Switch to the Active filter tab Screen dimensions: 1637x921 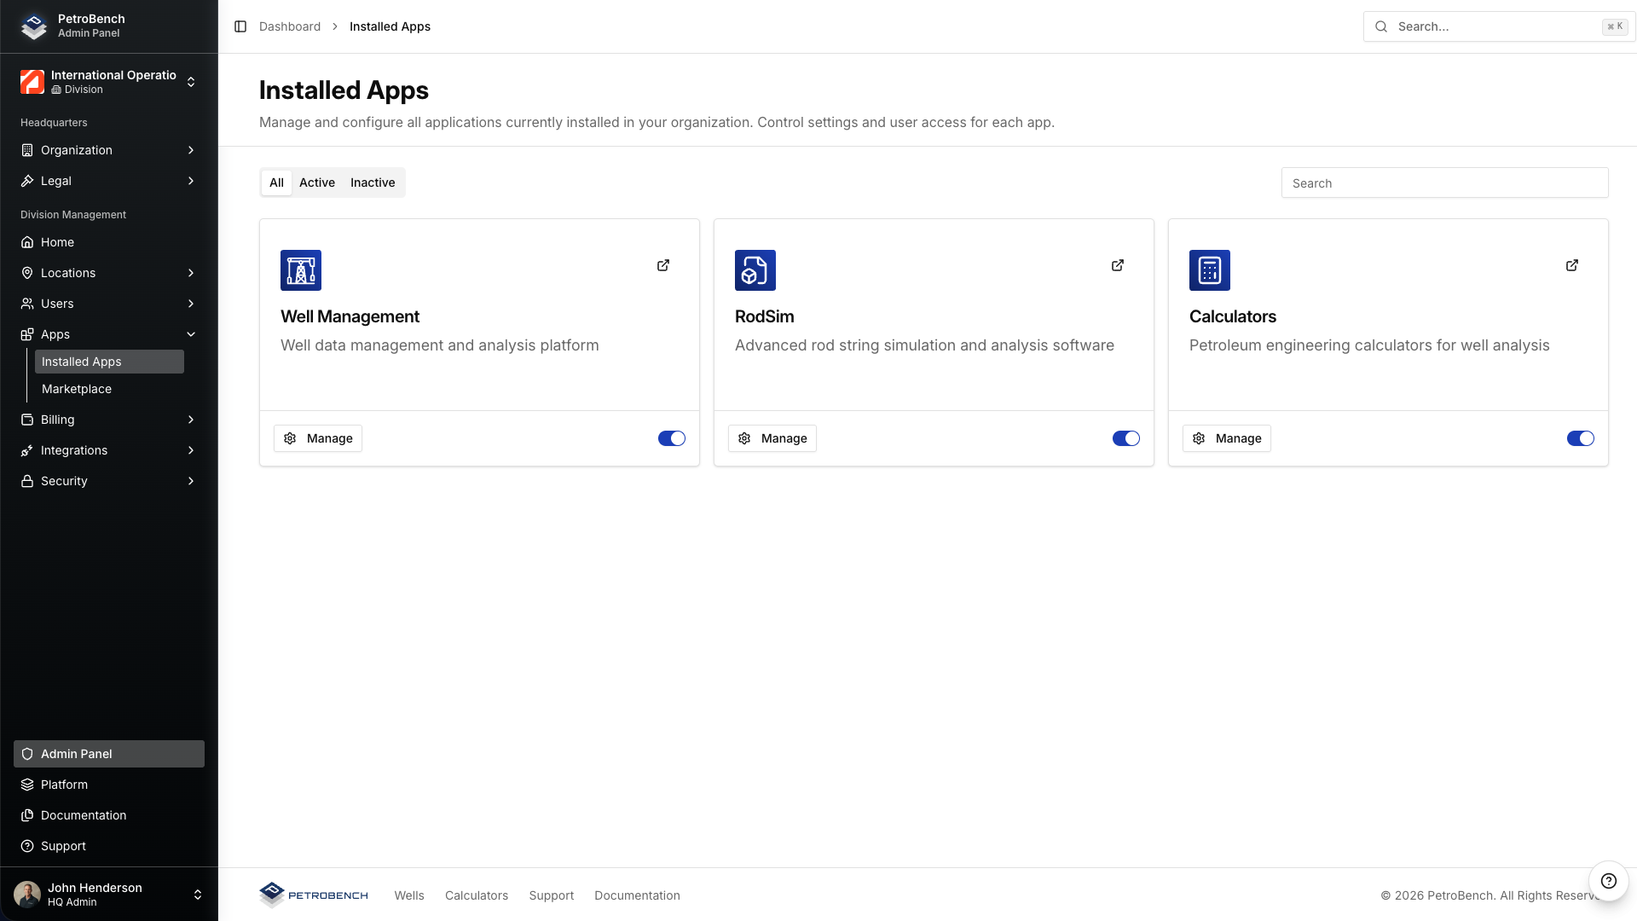tap(316, 182)
